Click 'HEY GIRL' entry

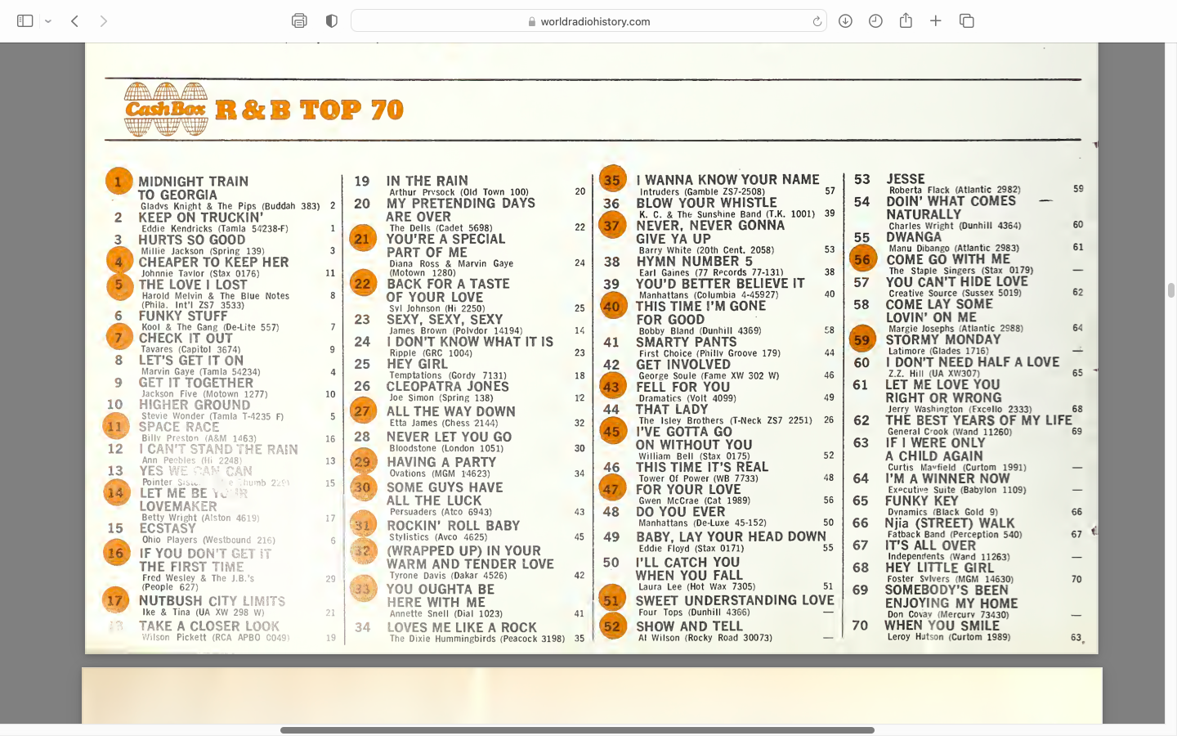pos(417,364)
